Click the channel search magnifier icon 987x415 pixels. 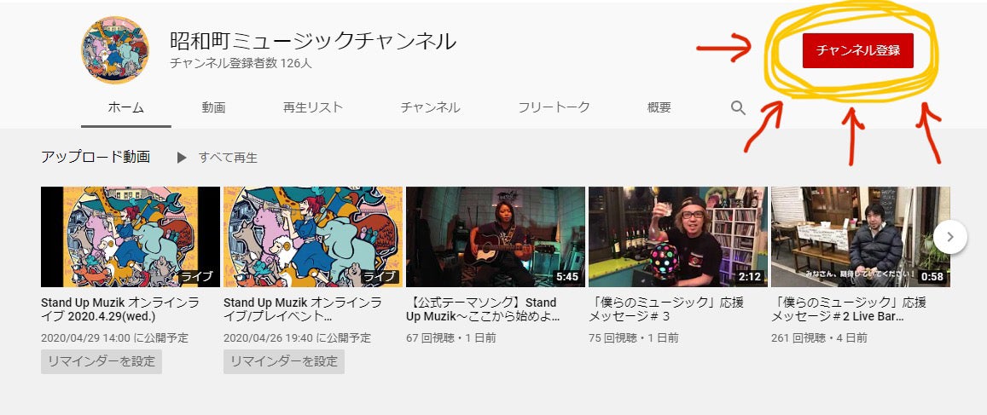pyautogui.click(x=738, y=107)
